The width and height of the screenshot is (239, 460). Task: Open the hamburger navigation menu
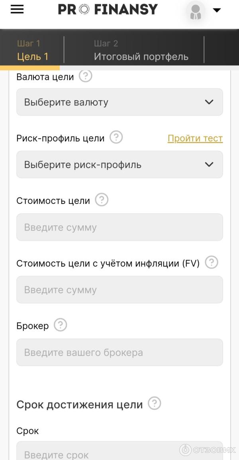pos(17,9)
